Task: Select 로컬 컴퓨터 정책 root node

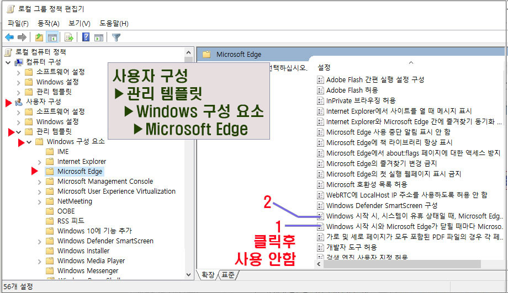Action: [x=40, y=52]
